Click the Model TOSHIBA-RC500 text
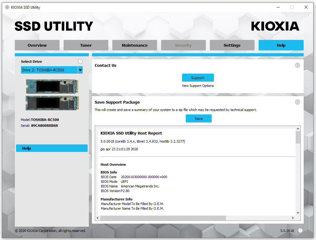 40,120
